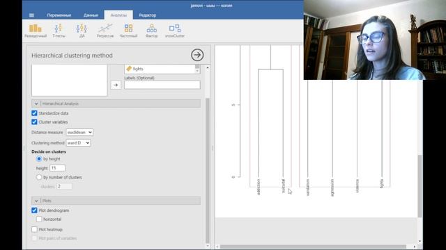Open the Regression analysis menu
Image resolution: width=446 pixels, height=250 pixels.
(105, 31)
